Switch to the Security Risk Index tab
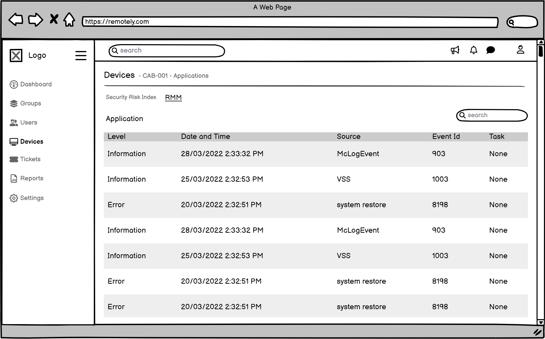 pos(131,97)
